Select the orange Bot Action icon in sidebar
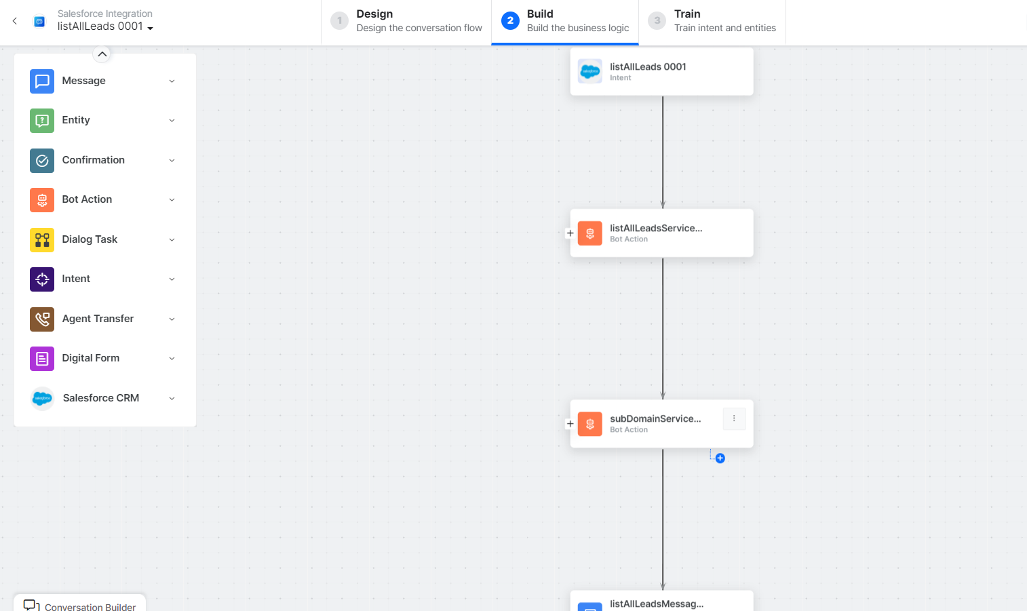 (x=42, y=200)
